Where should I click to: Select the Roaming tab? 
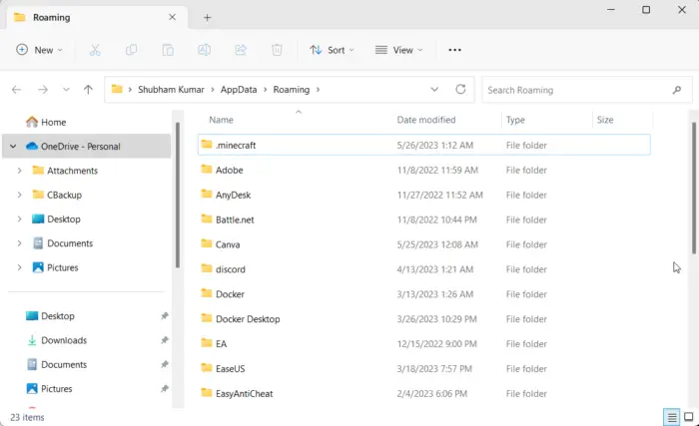tap(96, 17)
